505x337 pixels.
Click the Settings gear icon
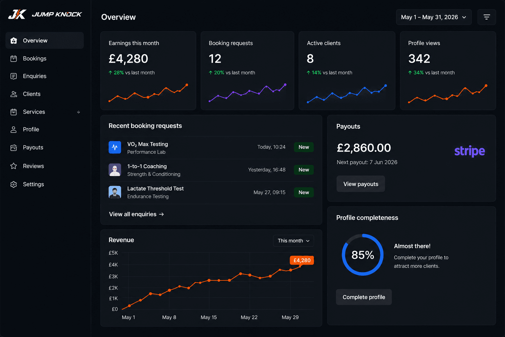click(x=13, y=184)
